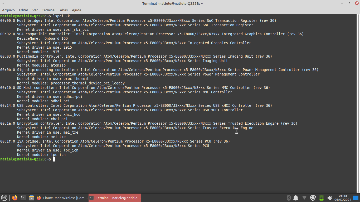
Task: Click the '00:1f.0 ISA bridge' line
Action: 115,141
